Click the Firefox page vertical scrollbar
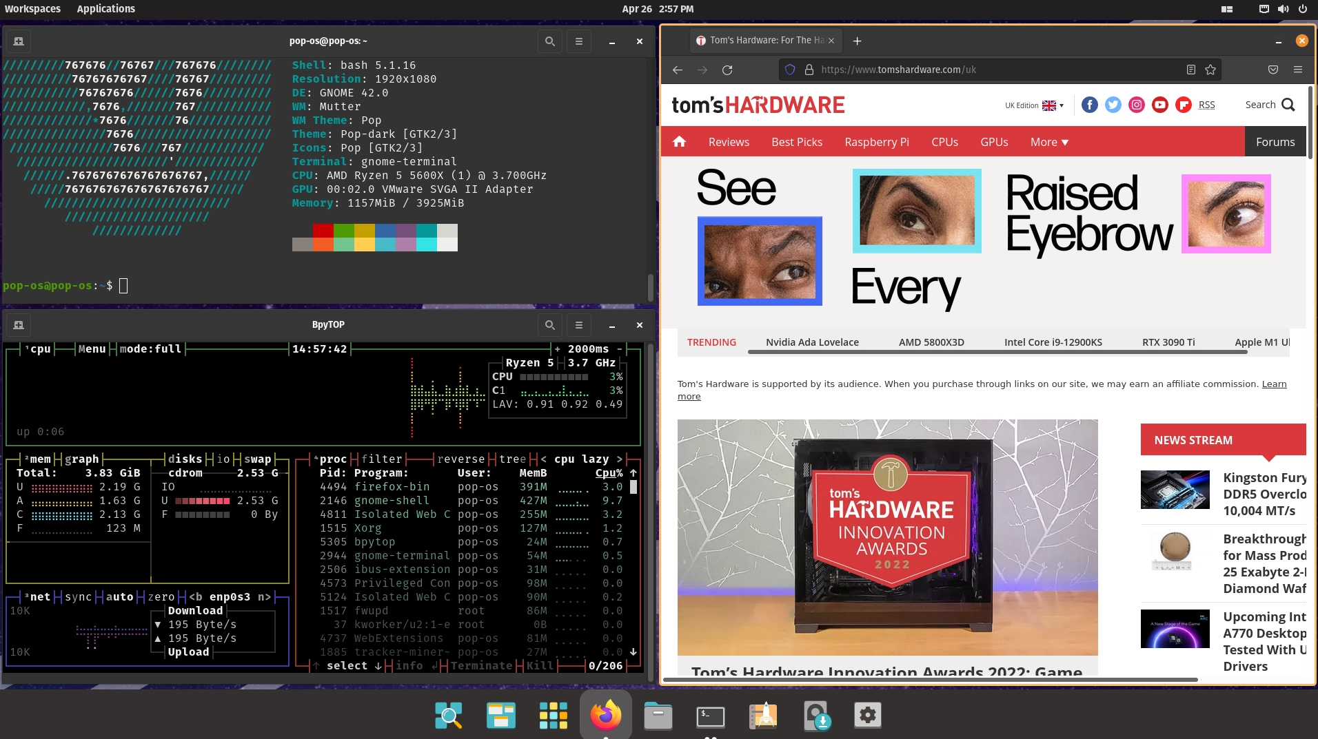The image size is (1318, 739). (x=1310, y=124)
